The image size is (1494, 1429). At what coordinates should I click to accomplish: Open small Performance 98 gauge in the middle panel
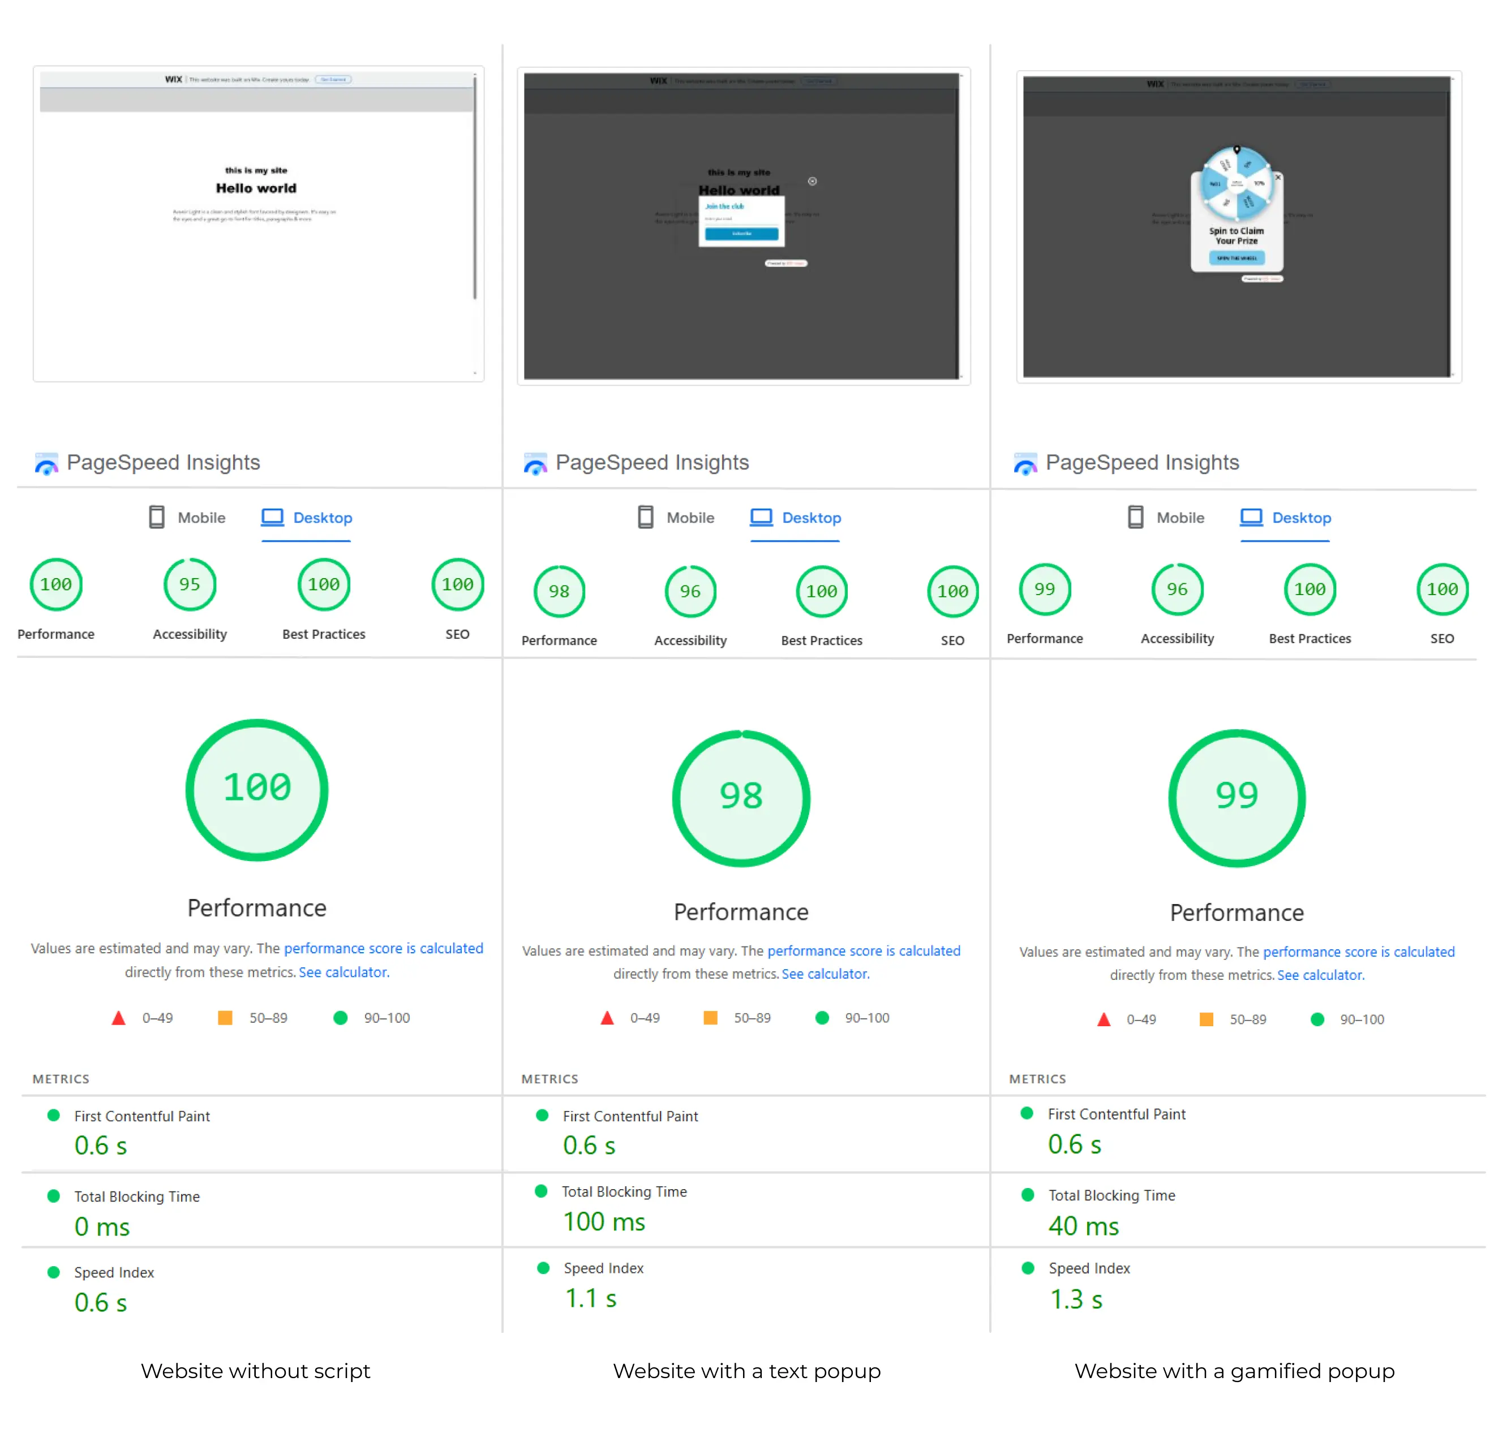coord(559,591)
